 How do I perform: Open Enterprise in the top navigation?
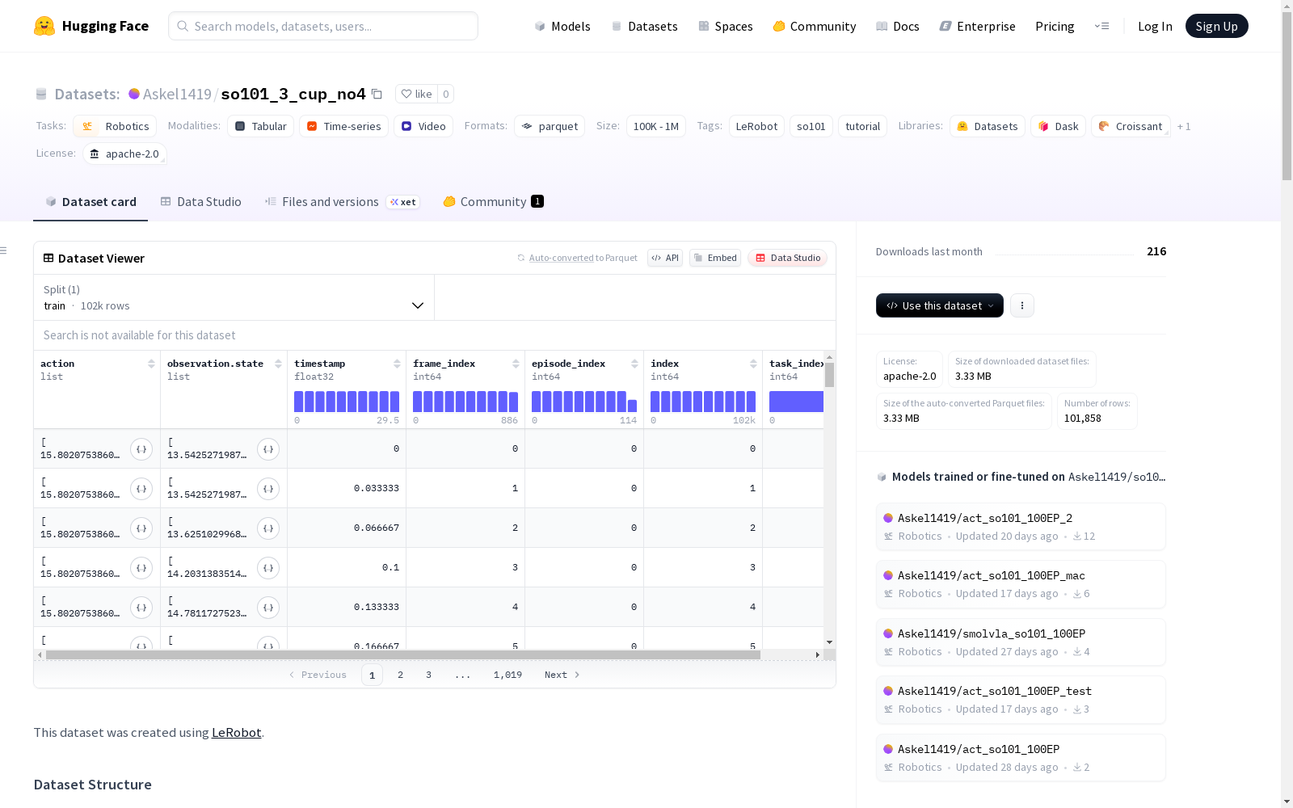click(977, 26)
